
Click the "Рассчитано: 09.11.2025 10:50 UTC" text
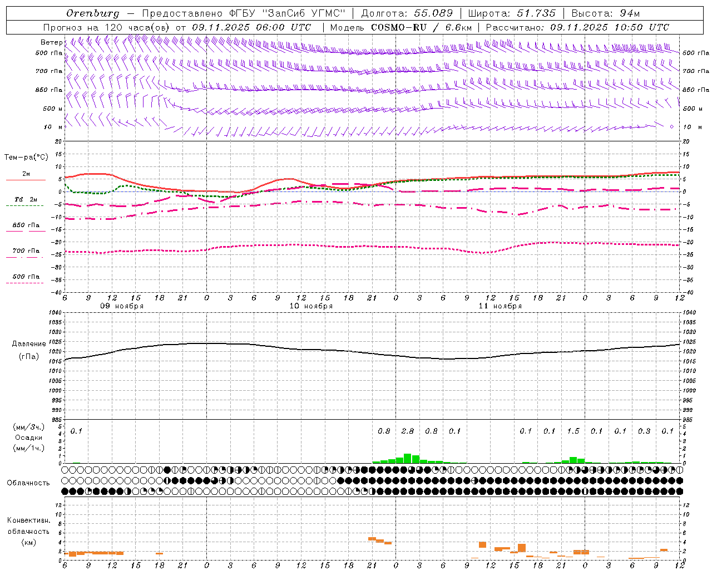pyautogui.click(x=577, y=27)
